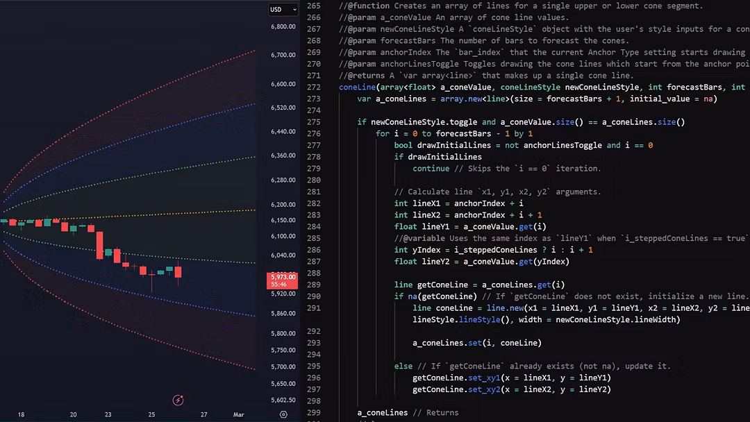This screenshot has width=750, height=422.
Task: Click line number 291 in editor gutter
Action: click(313, 307)
